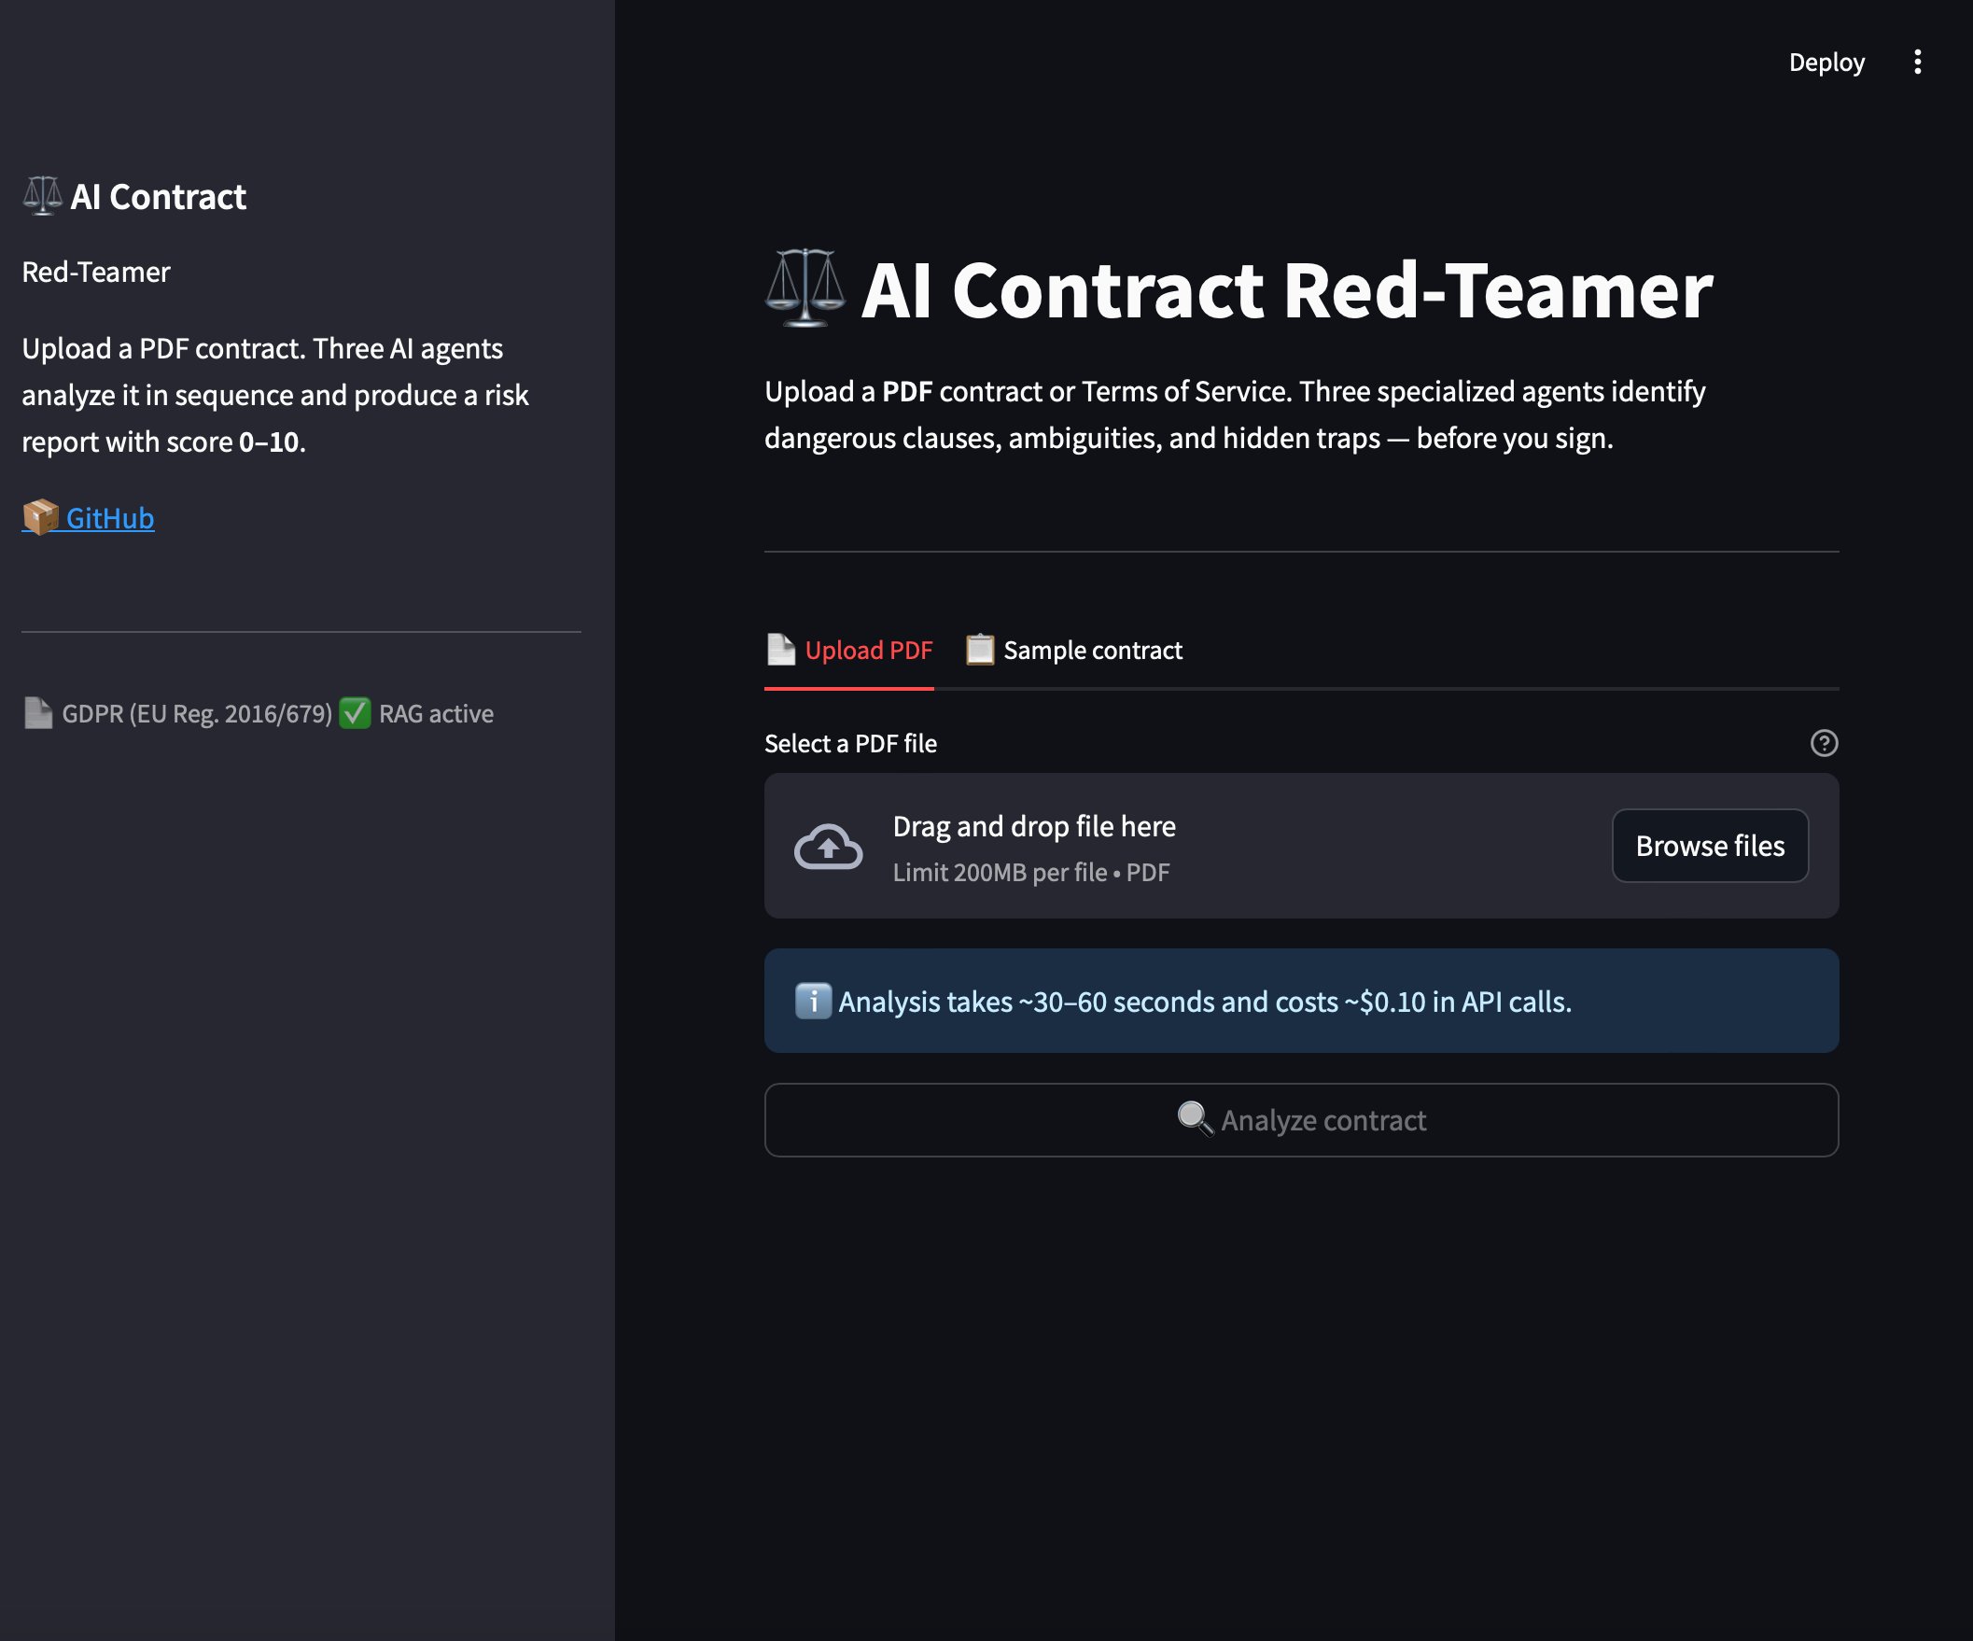
Task: Click the scales icon beside the main title
Action: pyautogui.click(x=805, y=288)
